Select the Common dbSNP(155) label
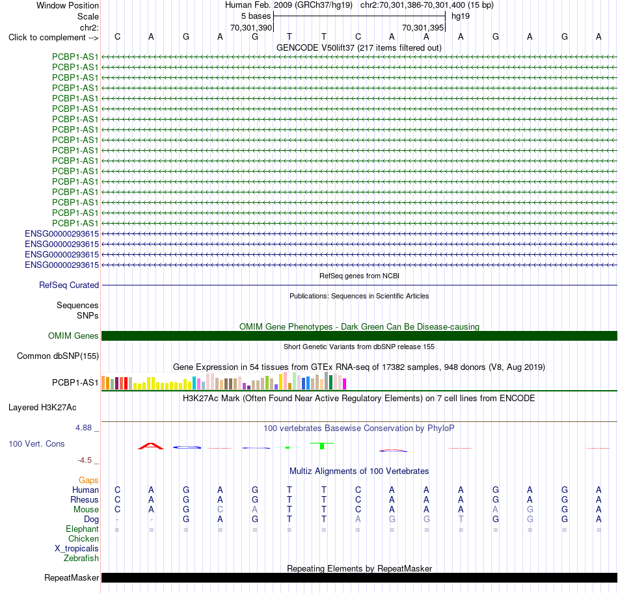Image resolution: width=618 pixels, height=593 pixels. pos(58,356)
